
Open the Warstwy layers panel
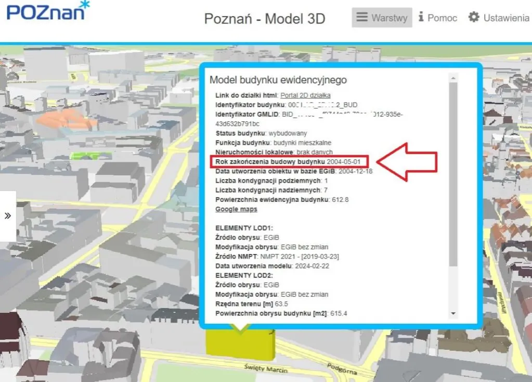[382, 18]
